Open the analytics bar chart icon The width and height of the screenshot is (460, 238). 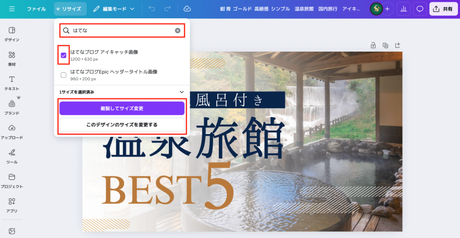point(403,9)
